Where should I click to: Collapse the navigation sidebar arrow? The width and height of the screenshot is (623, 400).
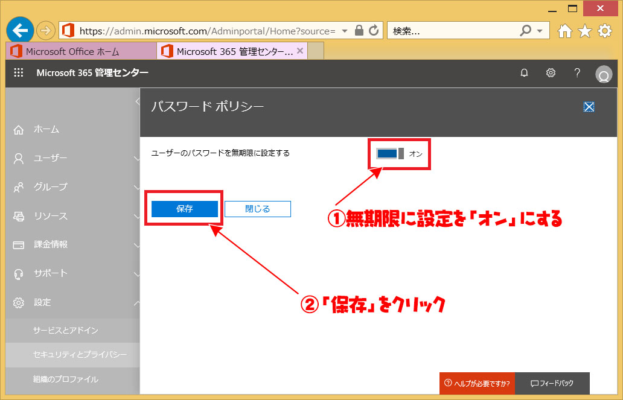click(138, 101)
